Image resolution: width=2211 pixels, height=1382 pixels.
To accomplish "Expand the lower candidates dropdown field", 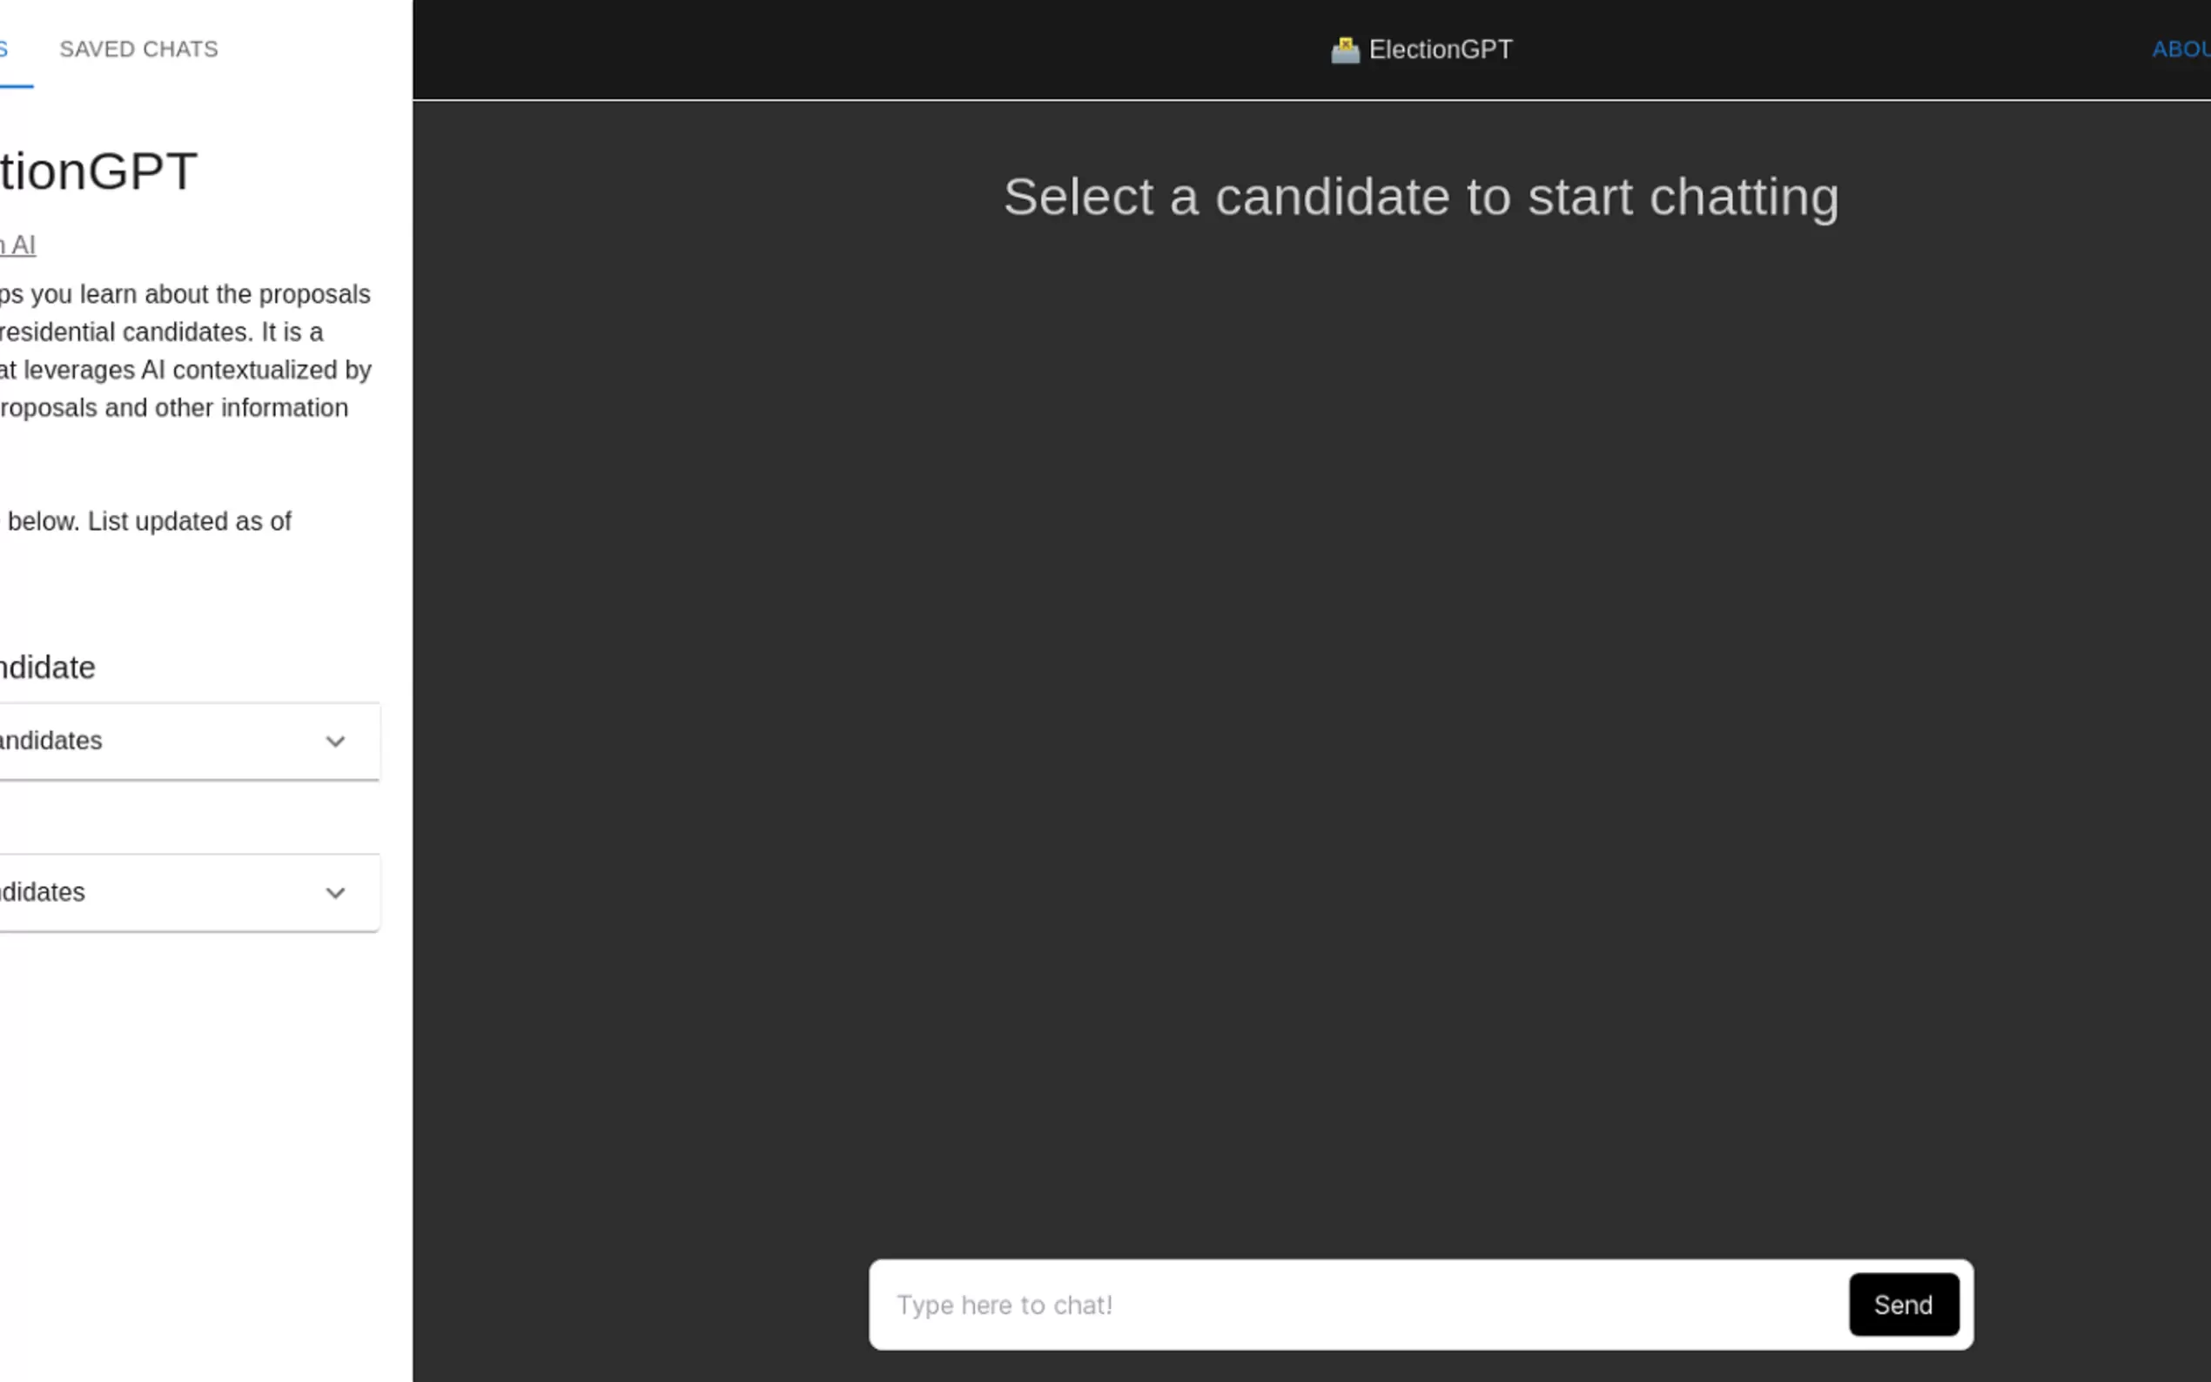I will click(x=165, y=893).
